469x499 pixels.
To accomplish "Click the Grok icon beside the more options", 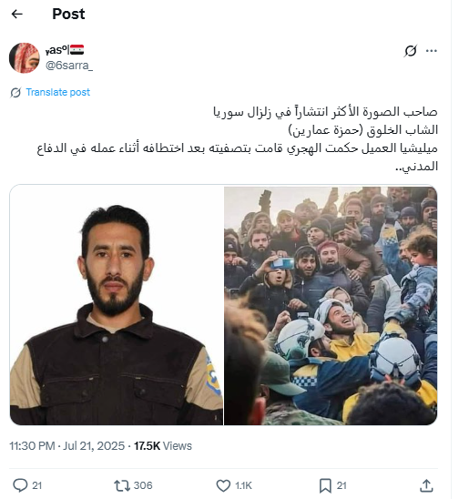I will [411, 51].
